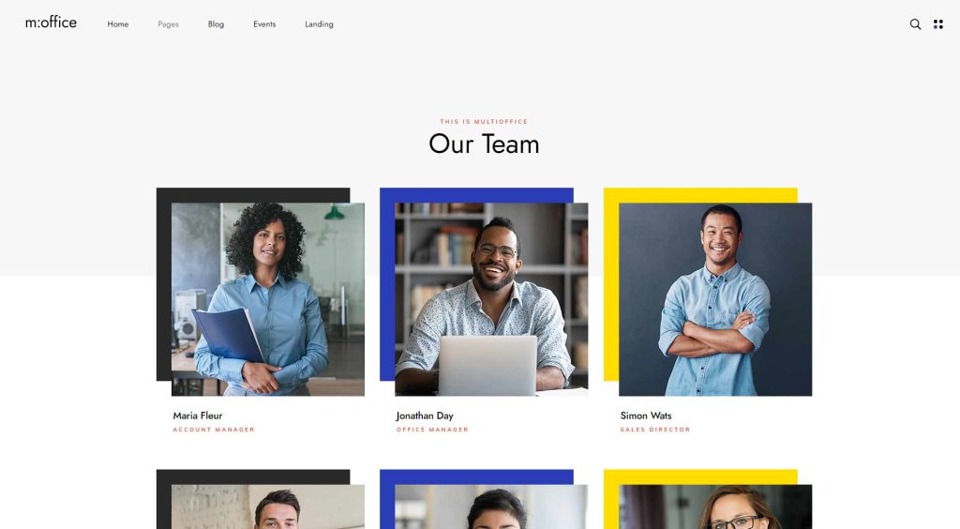Select Maria Fleur's photo with blue folder
The image size is (960, 529).
coord(267,299)
